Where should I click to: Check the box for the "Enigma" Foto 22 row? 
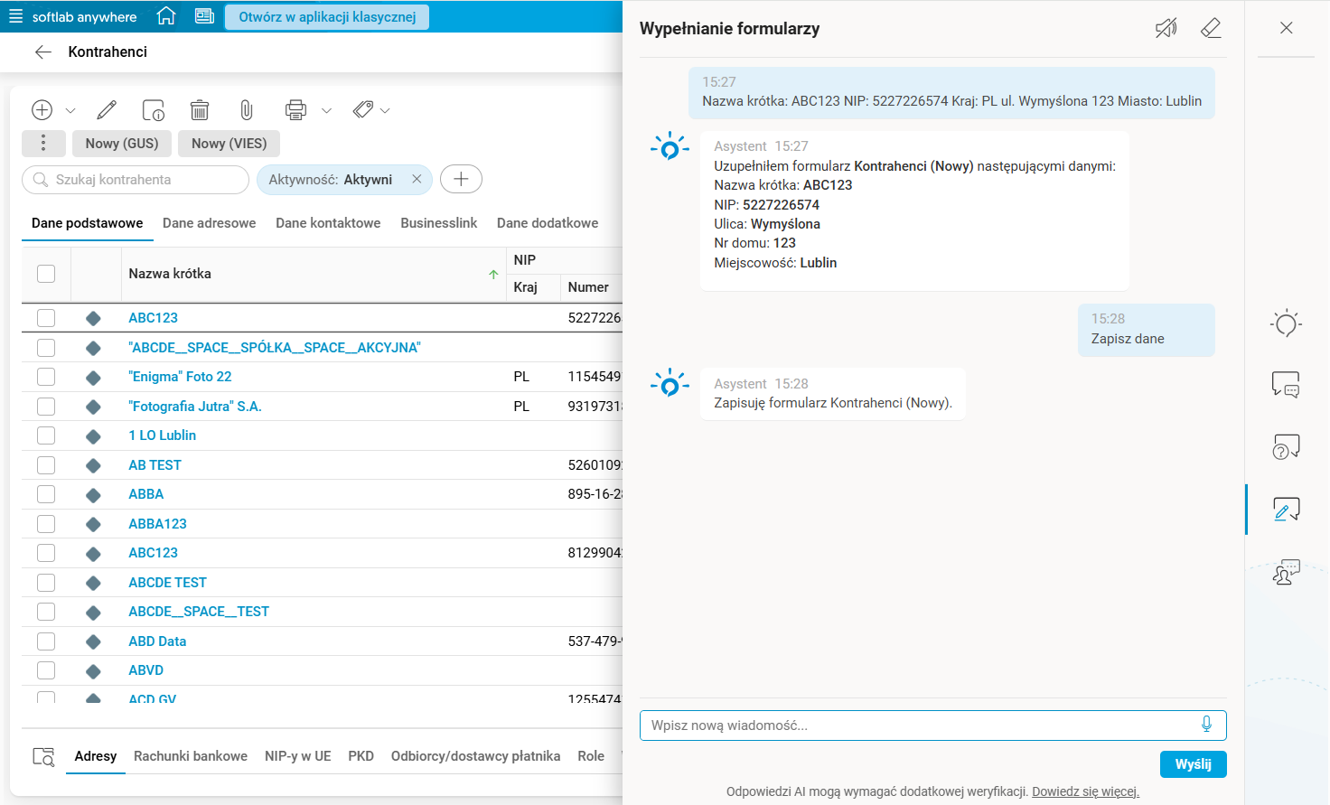click(x=46, y=377)
